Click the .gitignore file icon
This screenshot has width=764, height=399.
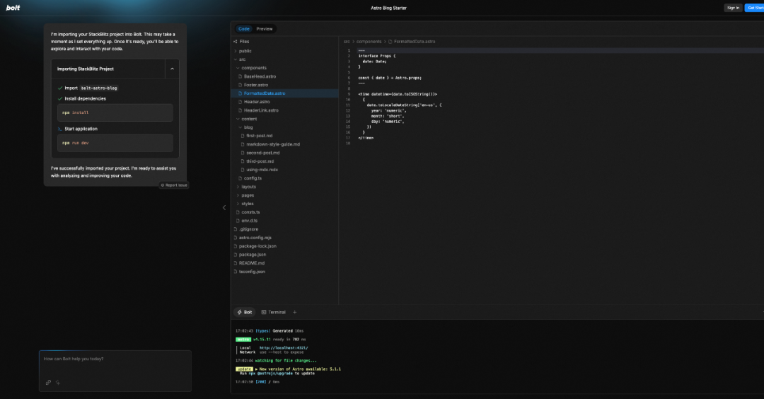coord(236,229)
